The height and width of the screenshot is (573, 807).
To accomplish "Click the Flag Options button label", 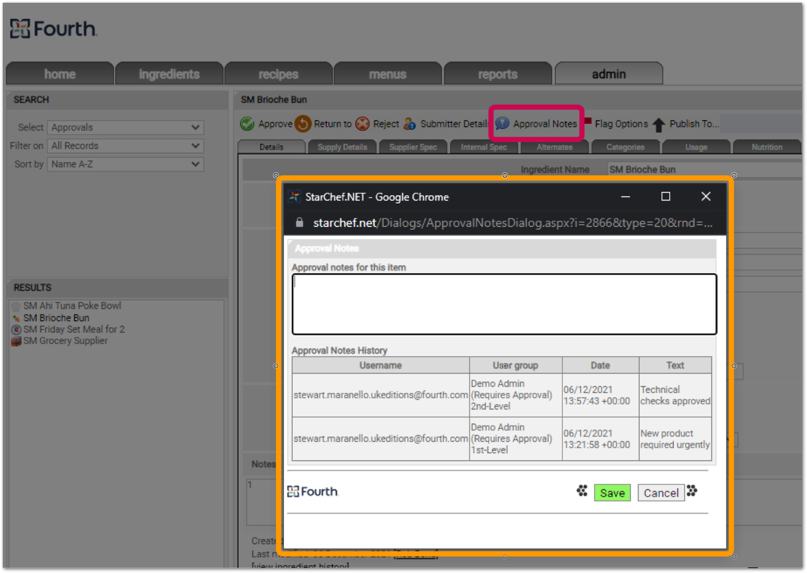I will click(x=622, y=124).
